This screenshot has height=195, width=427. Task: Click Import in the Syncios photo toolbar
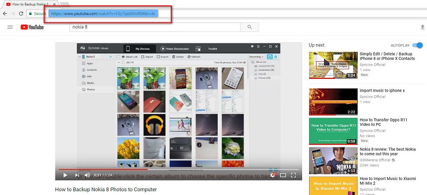147,57
